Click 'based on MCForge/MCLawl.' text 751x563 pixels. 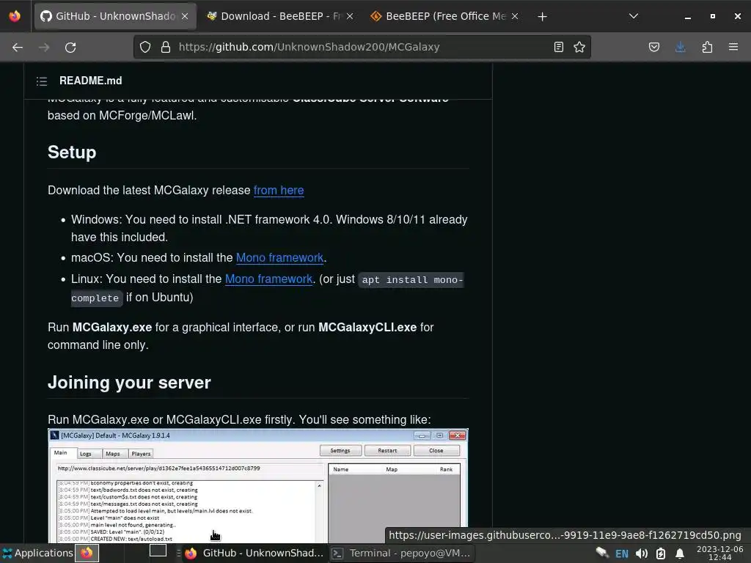[x=122, y=115]
